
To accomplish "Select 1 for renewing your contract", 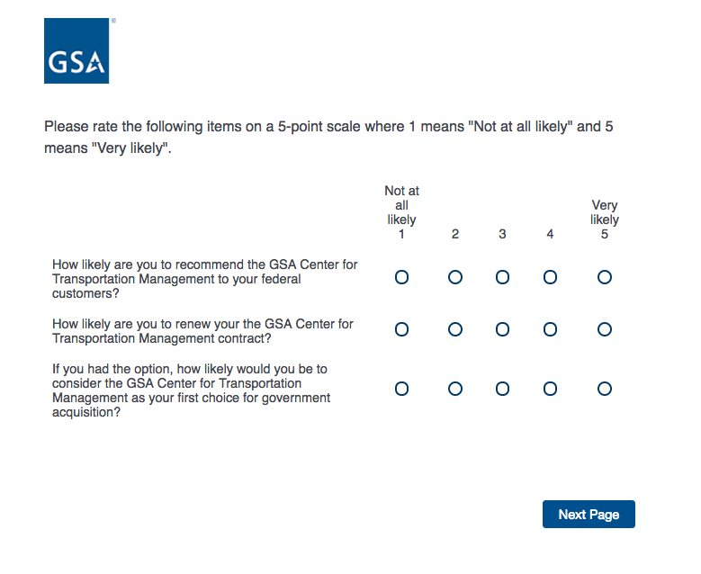I will click(401, 329).
